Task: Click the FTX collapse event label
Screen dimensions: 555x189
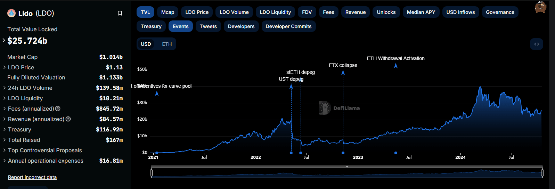Action: 343,65
